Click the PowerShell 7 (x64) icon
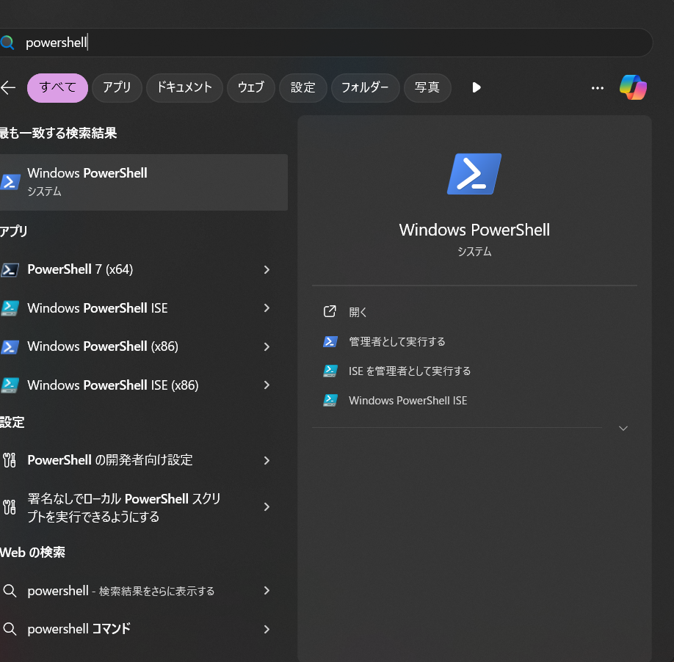674x662 pixels. click(x=10, y=270)
